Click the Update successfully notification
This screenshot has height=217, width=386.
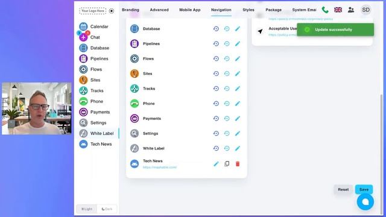(335, 30)
